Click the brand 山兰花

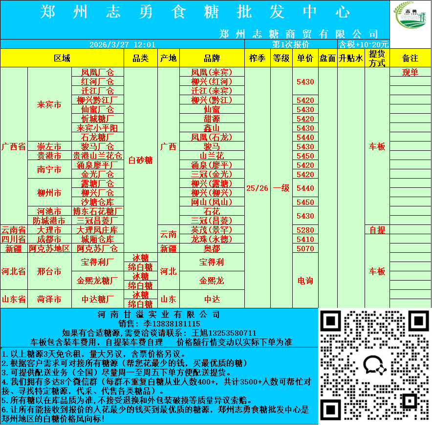tap(212, 156)
